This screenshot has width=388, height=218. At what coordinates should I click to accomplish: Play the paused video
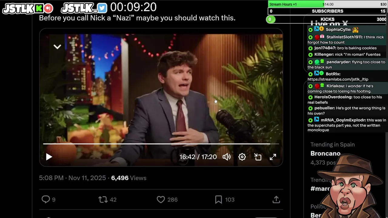pos(49,157)
